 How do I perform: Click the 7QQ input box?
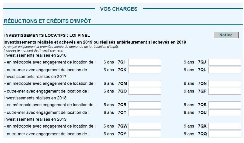coord(225,134)
